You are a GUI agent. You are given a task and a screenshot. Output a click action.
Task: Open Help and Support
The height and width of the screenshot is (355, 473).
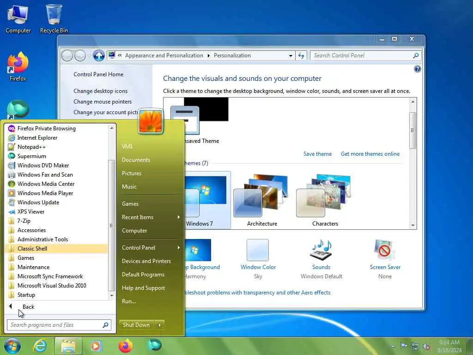[x=143, y=288]
